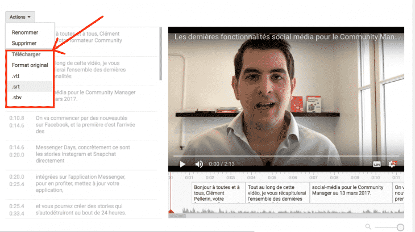The height and width of the screenshot is (232, 415).
Task: Toggle subtitles on the video player
Action: (x=376, y=164)
